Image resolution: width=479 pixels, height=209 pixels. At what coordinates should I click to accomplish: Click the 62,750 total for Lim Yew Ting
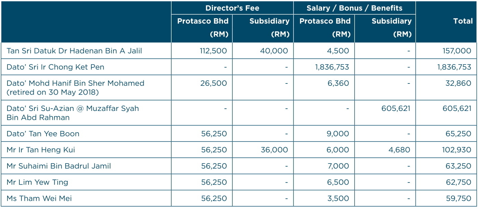click(x=458, y=182)
